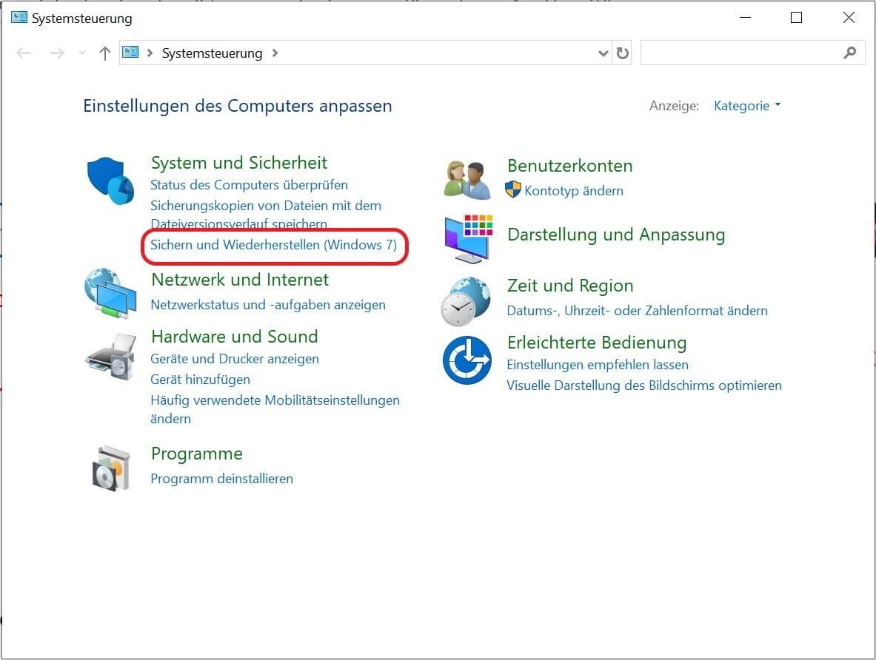Open Netzwerkstatus und -aufgaben anzeigen
Viewport: 876px width, 660px height.
(267, 305)
